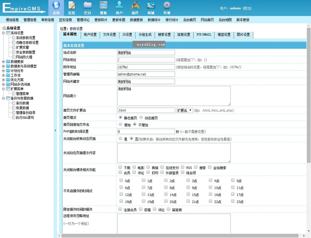This screenshot has height=238, width=311.
Task: Click the page icon of 系统参数设置
Action: pyautogui.click(x=14, y=38)
